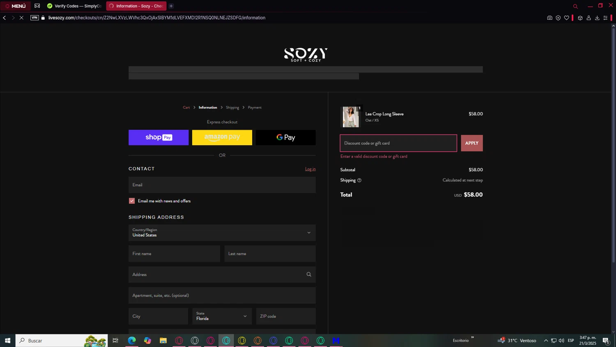
Task: Open the volume speaker tray icon
Action: point(561,340)
